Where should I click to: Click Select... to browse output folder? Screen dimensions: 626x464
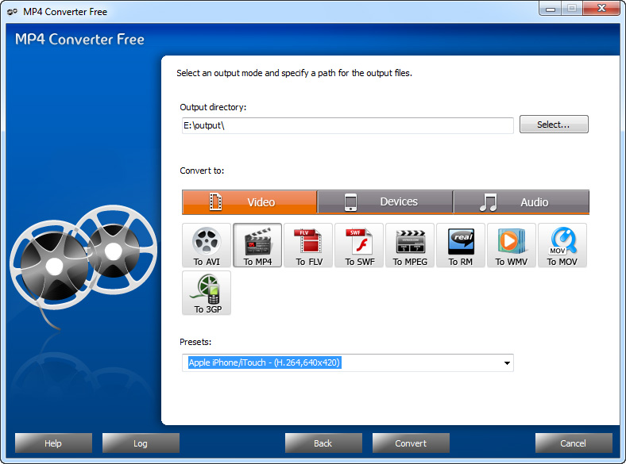pyautogui.click(x=554, y=125)
